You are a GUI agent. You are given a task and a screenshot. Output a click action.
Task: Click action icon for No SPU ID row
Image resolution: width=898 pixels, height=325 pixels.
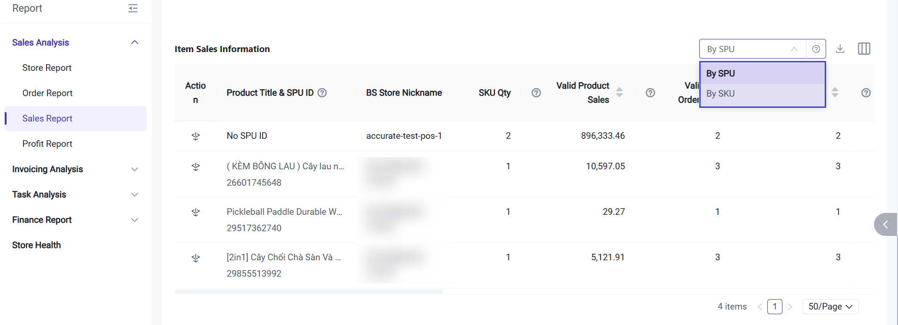click(196, 136)
